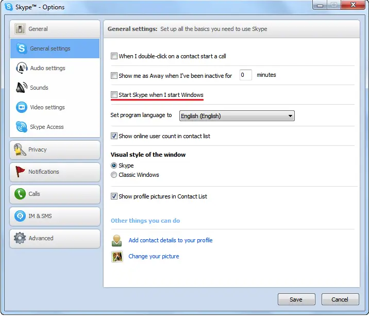
Task: Click Change your picture link
Action: coord(154,256)
